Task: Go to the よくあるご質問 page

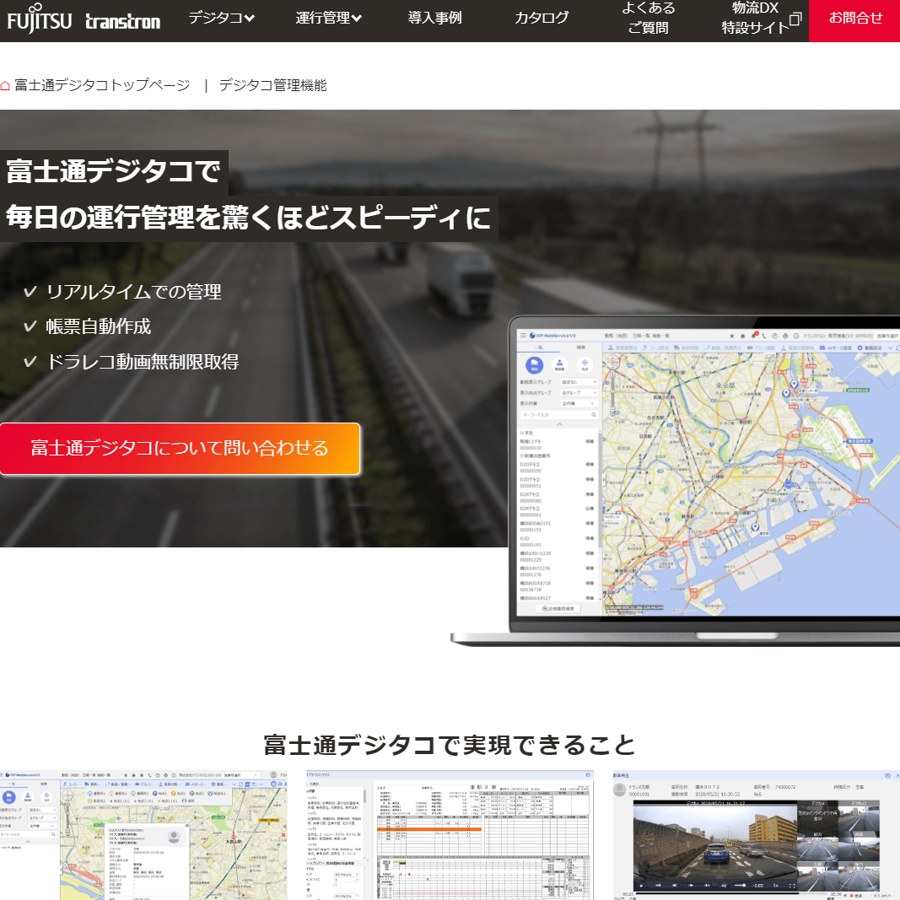Action: coord(647,19)
